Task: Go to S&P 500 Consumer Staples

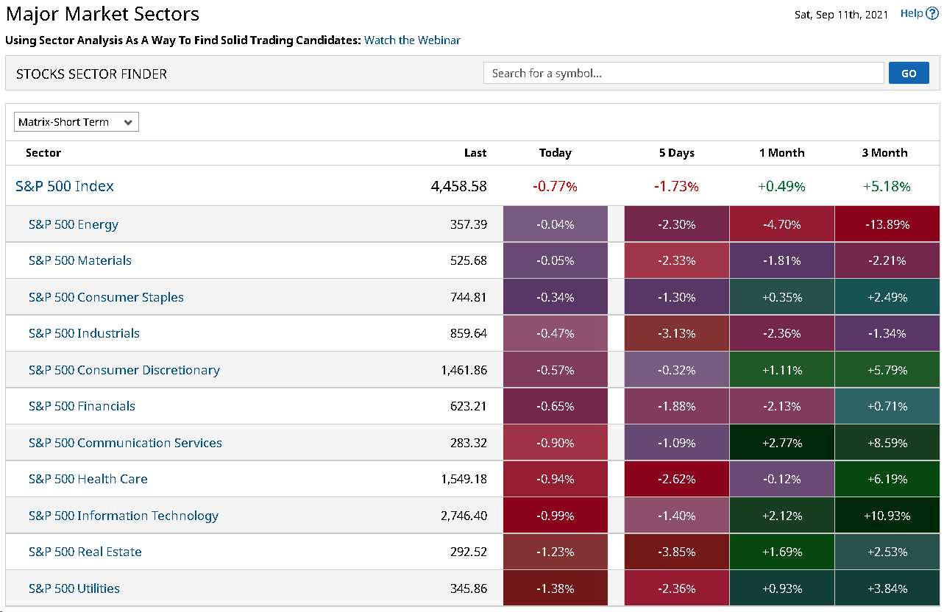Action: pos(106,297)
